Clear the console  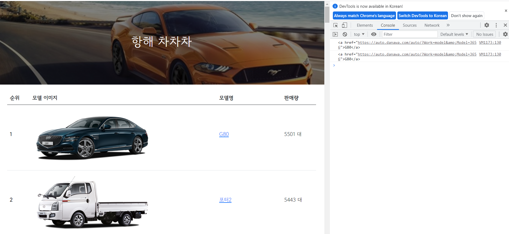[345, 34]
